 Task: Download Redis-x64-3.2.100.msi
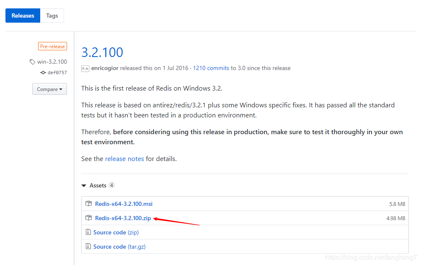click(124, 204)
